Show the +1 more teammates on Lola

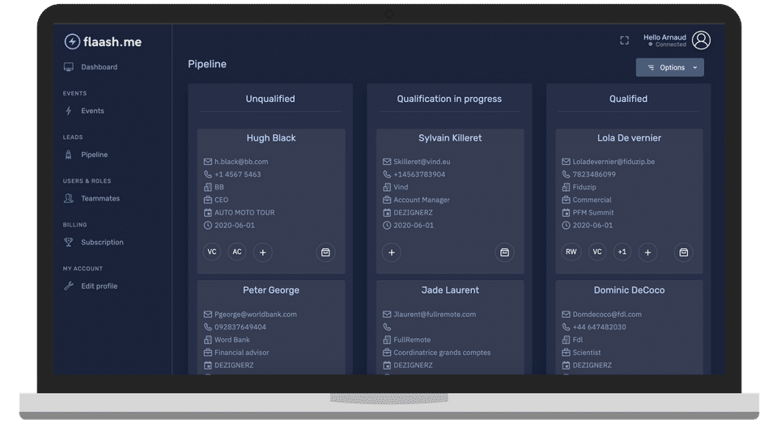(622, 252)
